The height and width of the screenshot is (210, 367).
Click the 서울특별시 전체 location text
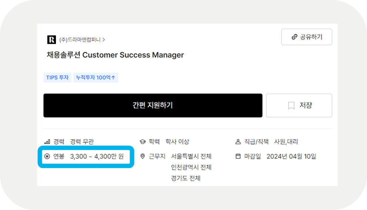[191, 156]
